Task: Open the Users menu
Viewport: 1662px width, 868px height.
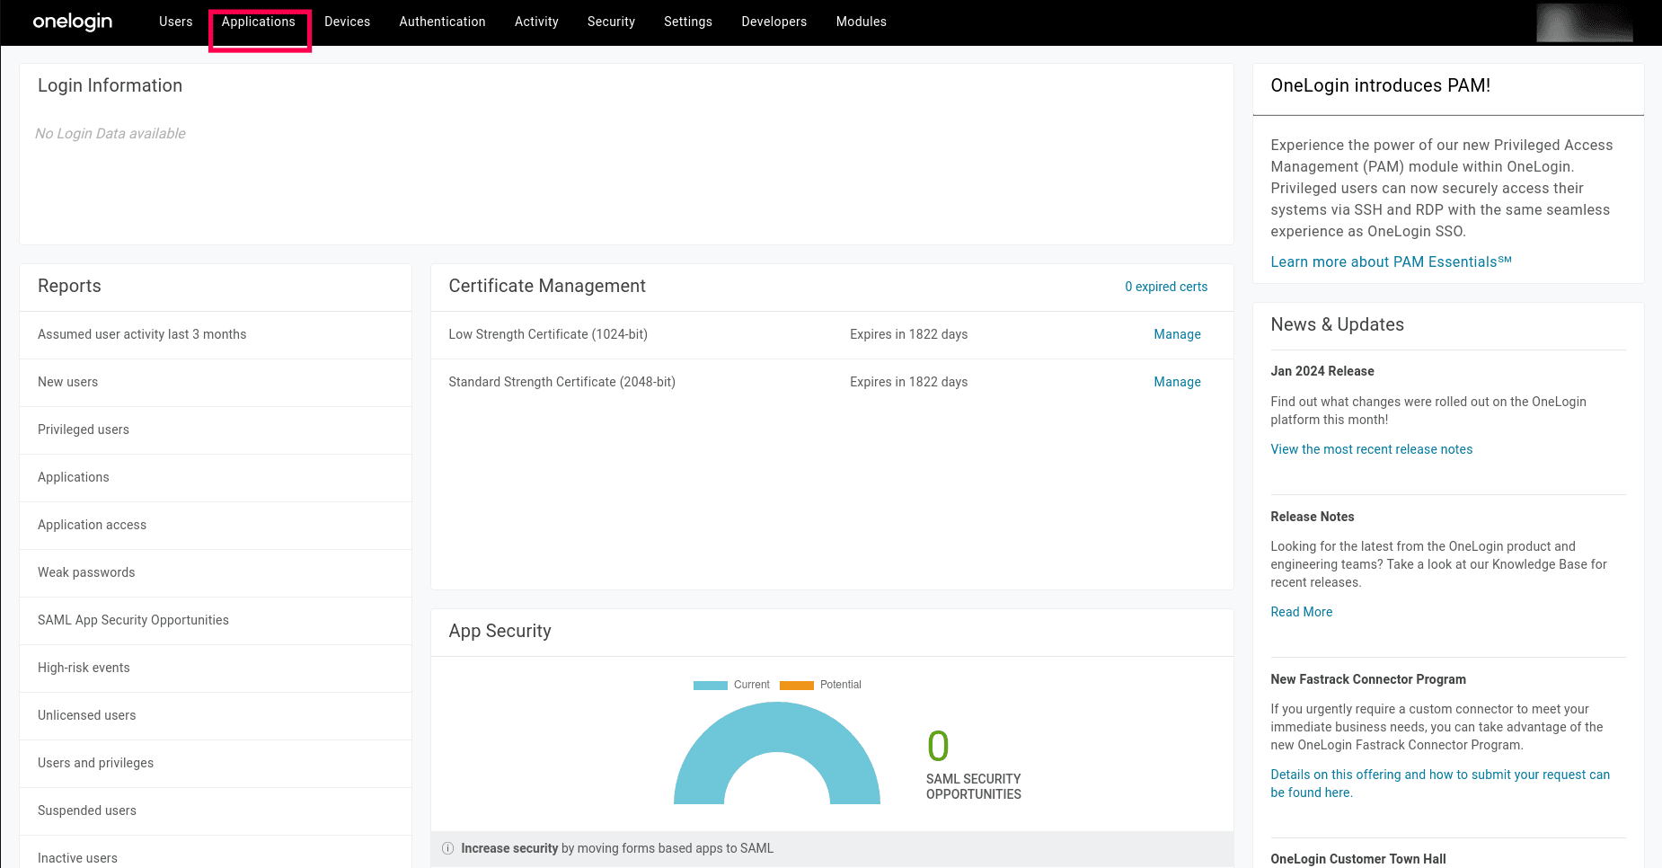Action: tap(175, 22)
